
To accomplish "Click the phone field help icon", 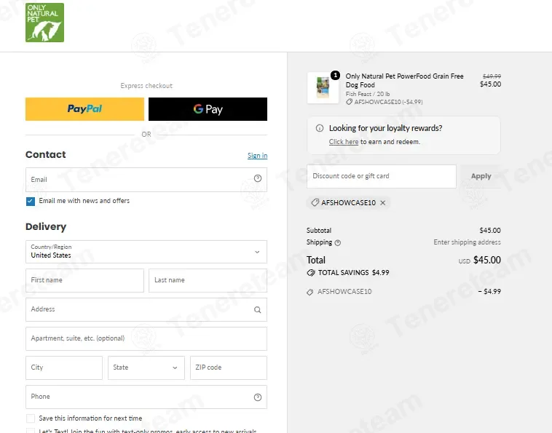I will click(x=258, y=397).
